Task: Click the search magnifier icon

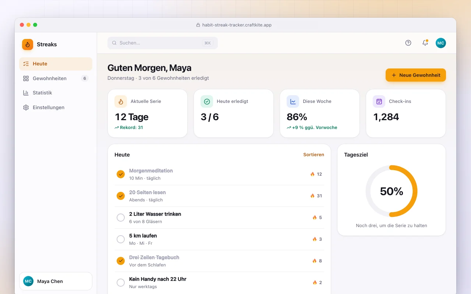Action: coord(114,43)
